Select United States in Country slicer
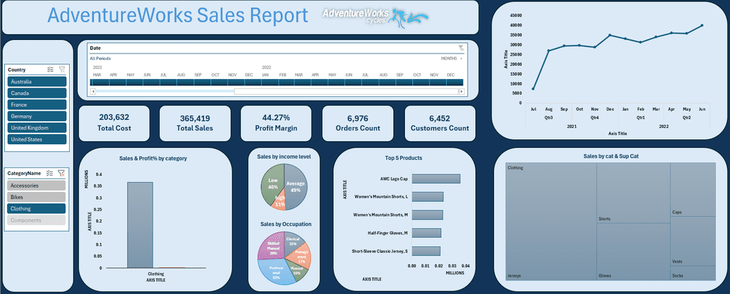The image size is (730, 294). (x=37, y=139)
